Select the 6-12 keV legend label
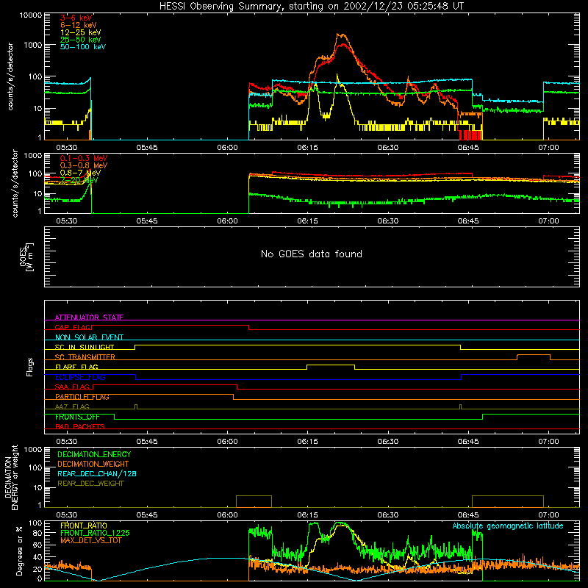Screen dimensions: 588x588 point(79,25)
